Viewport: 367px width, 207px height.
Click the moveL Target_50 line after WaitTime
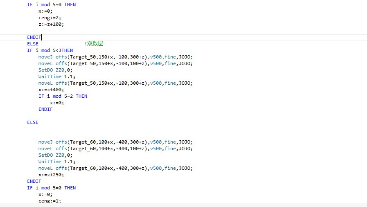pyautogui.click(x=115, y=83)
